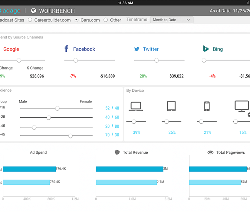Screen dimensions: 250x212
Task: Click the Facebook slider handle
Action: click(76, 60)
